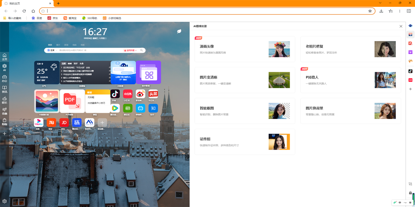Click into the browser address bar
Viewport: 415px width, 207px height.
pos(207,11)
